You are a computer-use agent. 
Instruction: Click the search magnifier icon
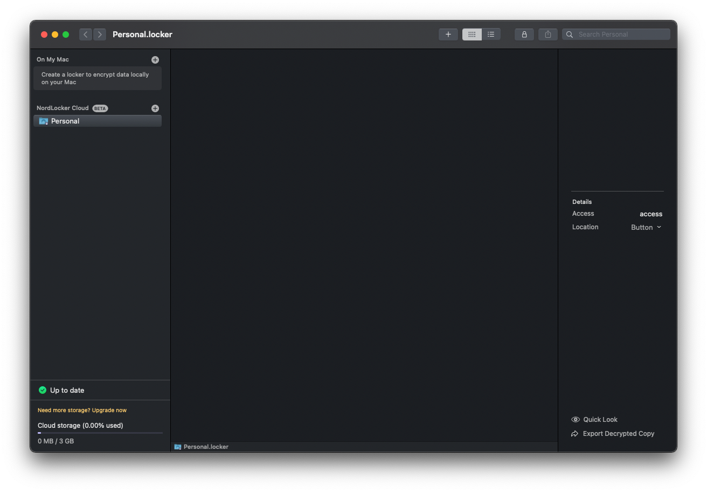(570, 35)
